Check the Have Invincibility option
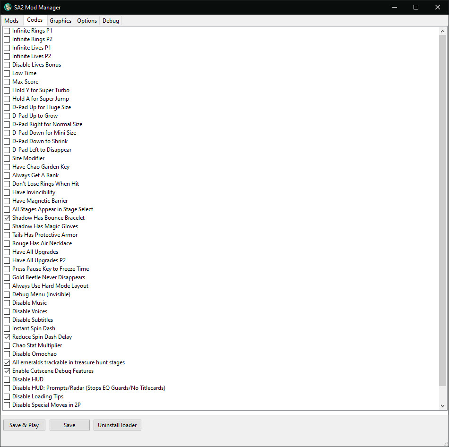Screen dimensions: 449x447 point(7,192)
